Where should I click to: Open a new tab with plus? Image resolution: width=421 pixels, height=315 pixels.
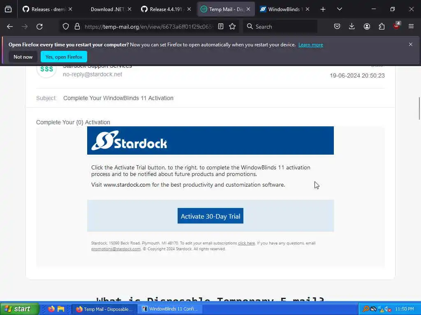(x=323, y=9)
